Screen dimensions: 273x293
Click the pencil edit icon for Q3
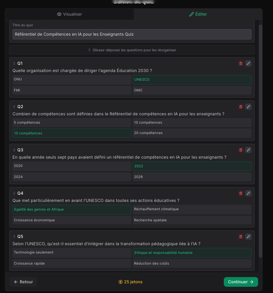click(248, 150)
